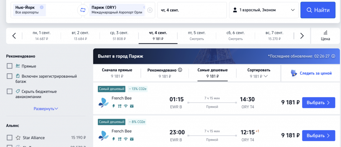Click the departure date field
The image size is (341, 147).
click(191, 10)
